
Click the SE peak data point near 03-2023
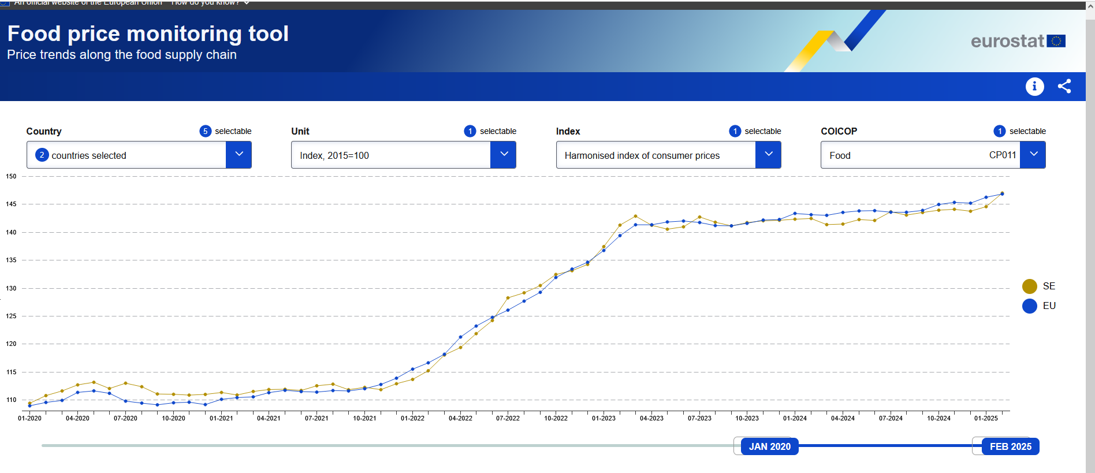point(635,217)
